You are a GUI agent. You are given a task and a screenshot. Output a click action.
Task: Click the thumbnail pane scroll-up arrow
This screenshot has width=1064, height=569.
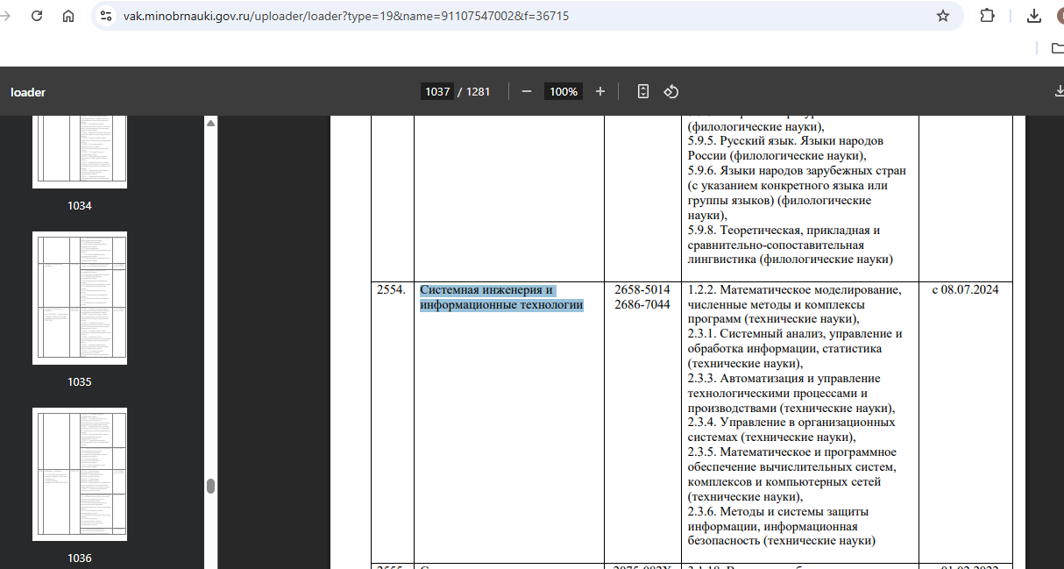(210, 124)
